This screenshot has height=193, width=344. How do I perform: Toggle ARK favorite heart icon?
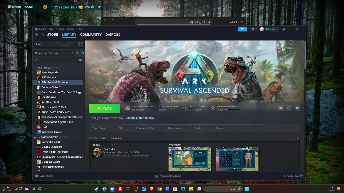pos(297,108)
